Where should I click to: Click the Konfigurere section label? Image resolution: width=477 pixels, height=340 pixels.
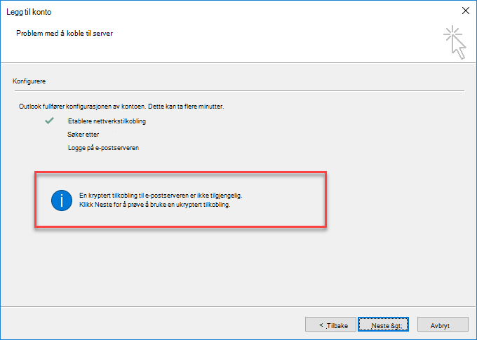pos(29,81)
